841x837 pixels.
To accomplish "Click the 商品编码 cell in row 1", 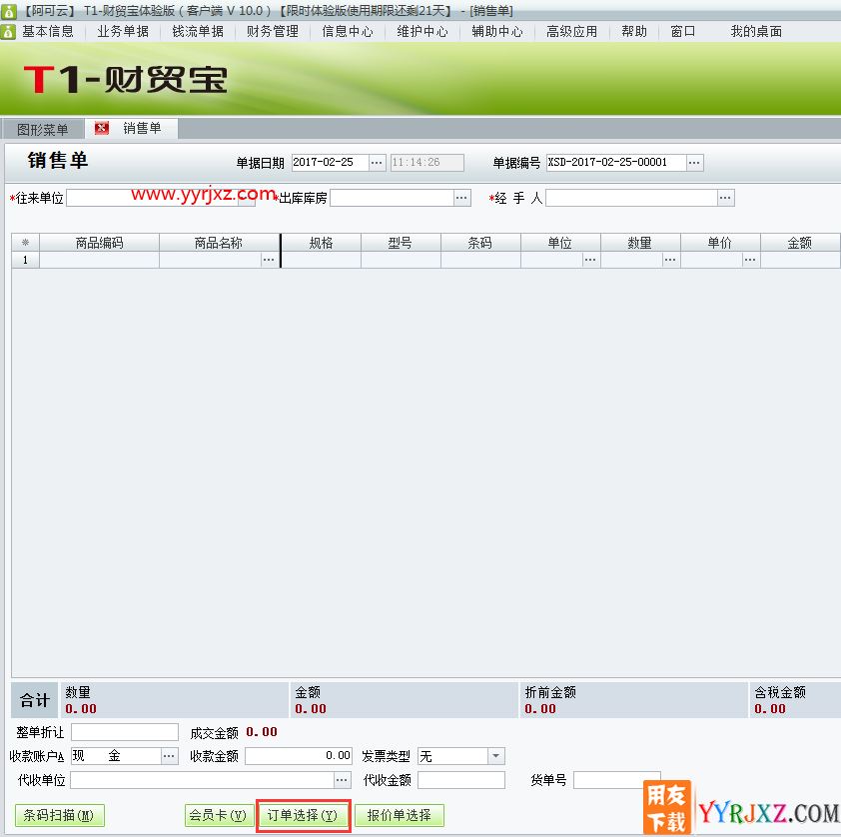I will pyautogui.click(x=99, y=260).
